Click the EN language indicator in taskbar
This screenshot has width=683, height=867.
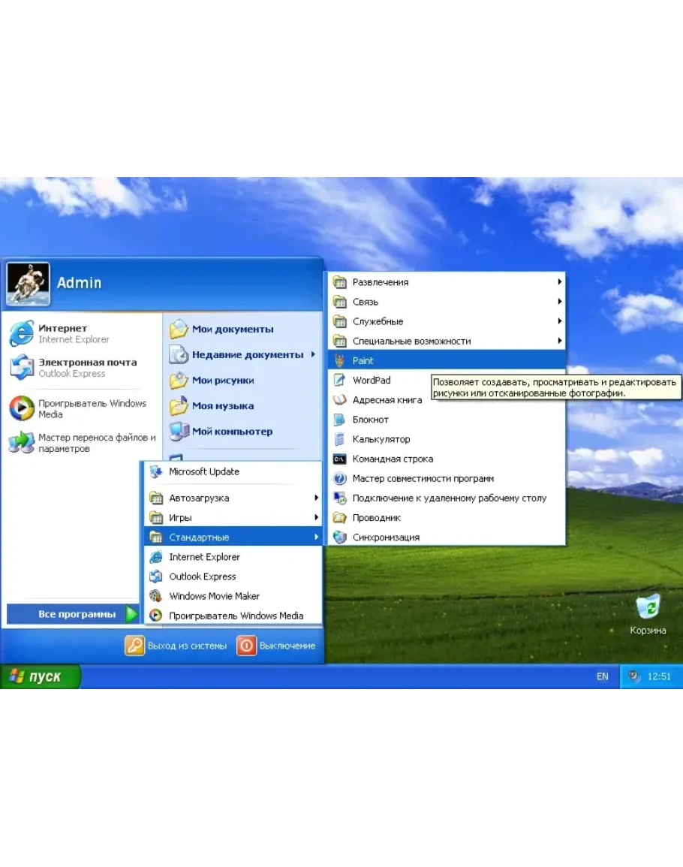pyautogui.click(x=602, y=676)
